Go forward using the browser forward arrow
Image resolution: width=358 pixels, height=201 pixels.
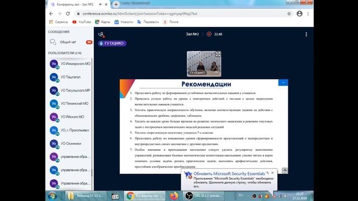coord(59,13)
